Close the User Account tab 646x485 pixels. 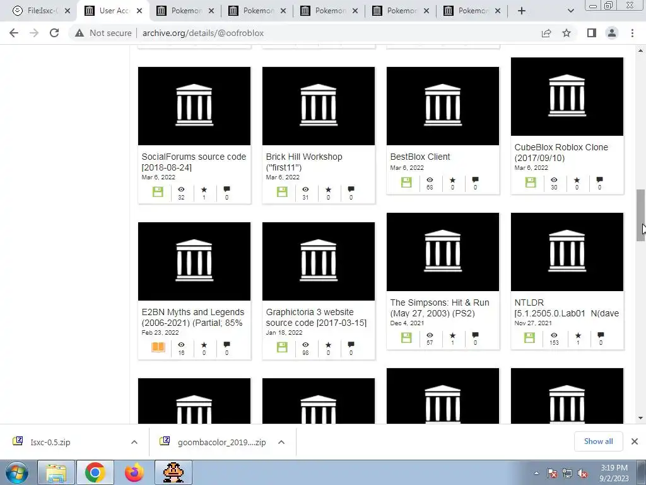pyautogui.click(x=139, y=11)
